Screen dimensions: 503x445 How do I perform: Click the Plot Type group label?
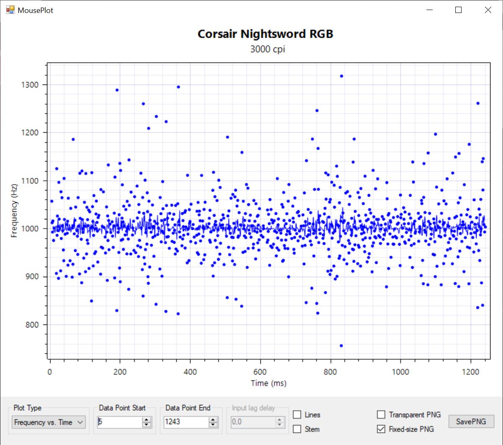tap(28, 408)
